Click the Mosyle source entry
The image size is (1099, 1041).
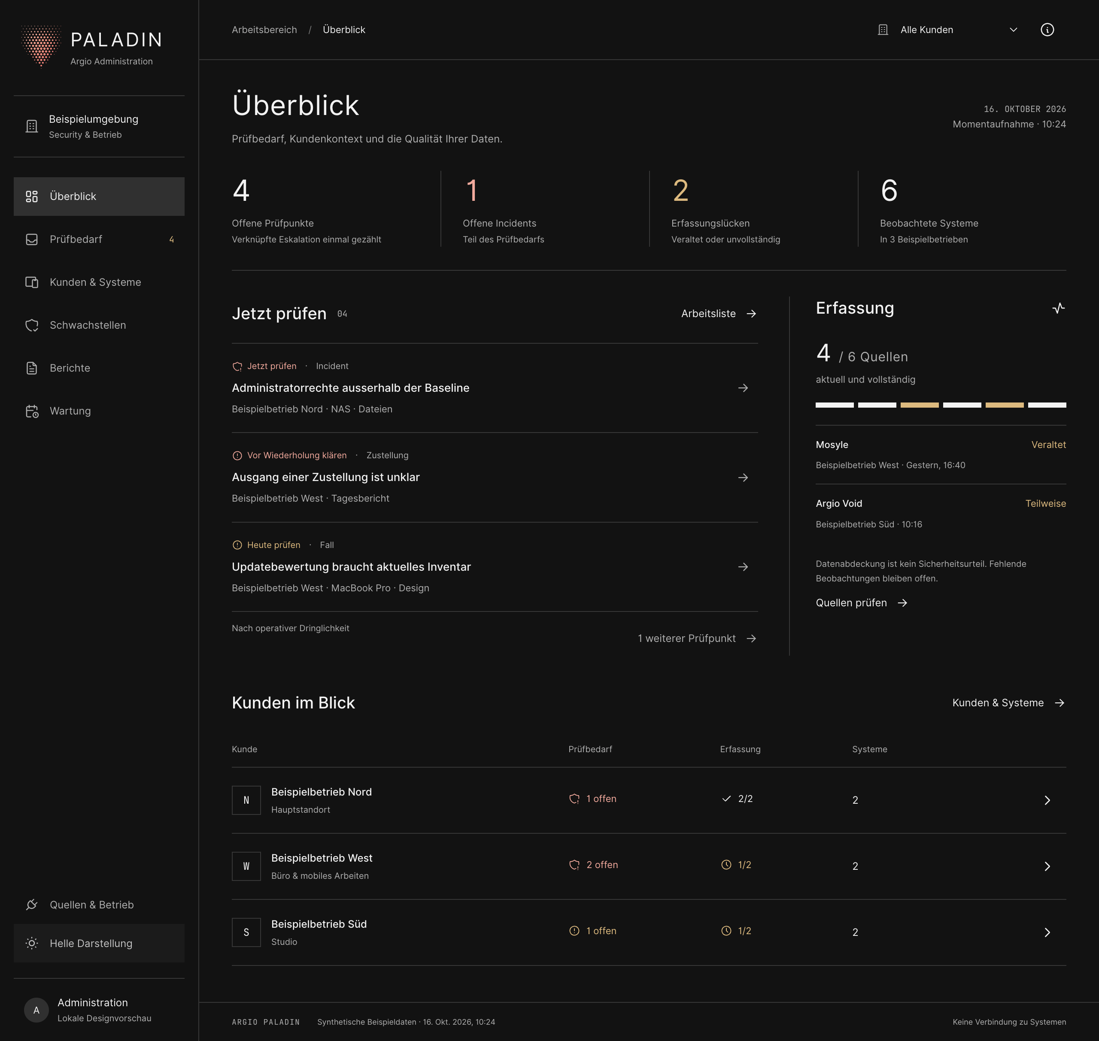point(940,454)
